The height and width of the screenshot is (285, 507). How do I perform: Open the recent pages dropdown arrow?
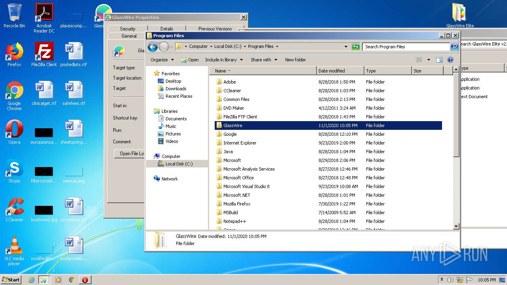(171, 47)
